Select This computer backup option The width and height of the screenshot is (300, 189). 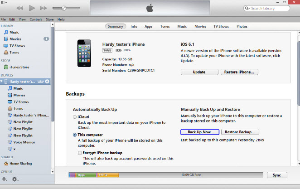click(75, 135)
